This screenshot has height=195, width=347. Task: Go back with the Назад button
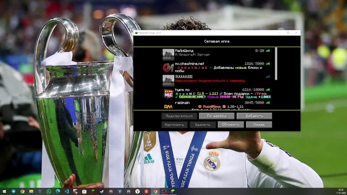[259, 125]
